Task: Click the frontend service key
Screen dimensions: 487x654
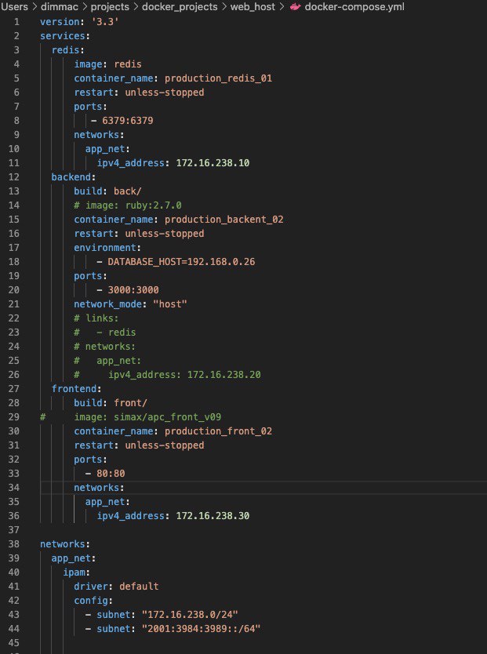Action: pos(74,389)
